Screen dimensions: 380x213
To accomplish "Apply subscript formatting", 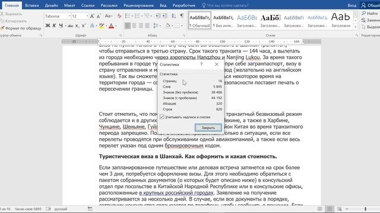I will (77, 25).
